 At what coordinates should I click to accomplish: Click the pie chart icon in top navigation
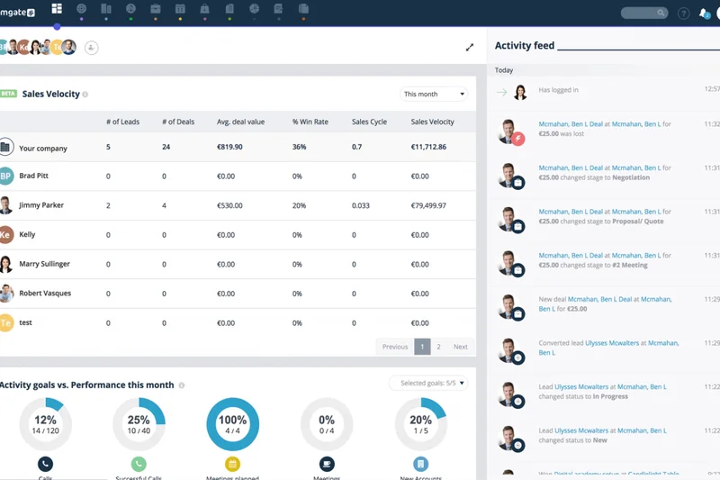(x=254, y=10)
